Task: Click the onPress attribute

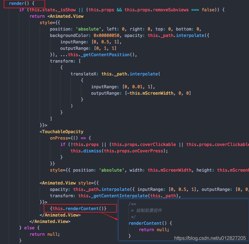Action: click(x=59, y=138)
